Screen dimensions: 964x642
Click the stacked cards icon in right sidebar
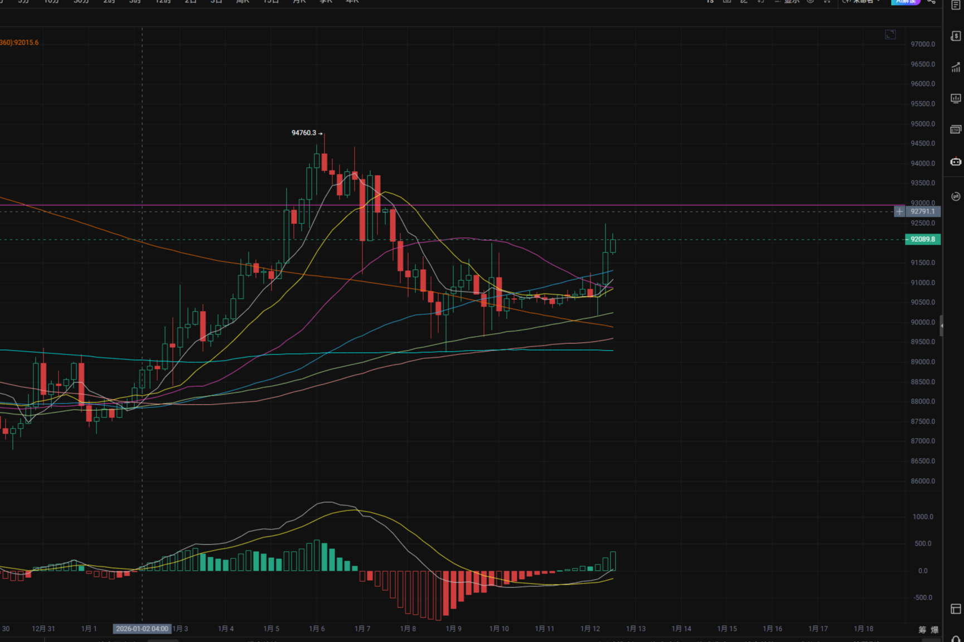coord(955,130)
